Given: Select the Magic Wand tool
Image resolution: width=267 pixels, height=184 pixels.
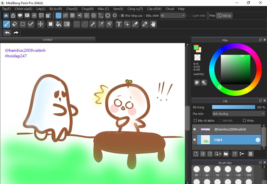Looking at the screenshot, I should tap(93, 24).
